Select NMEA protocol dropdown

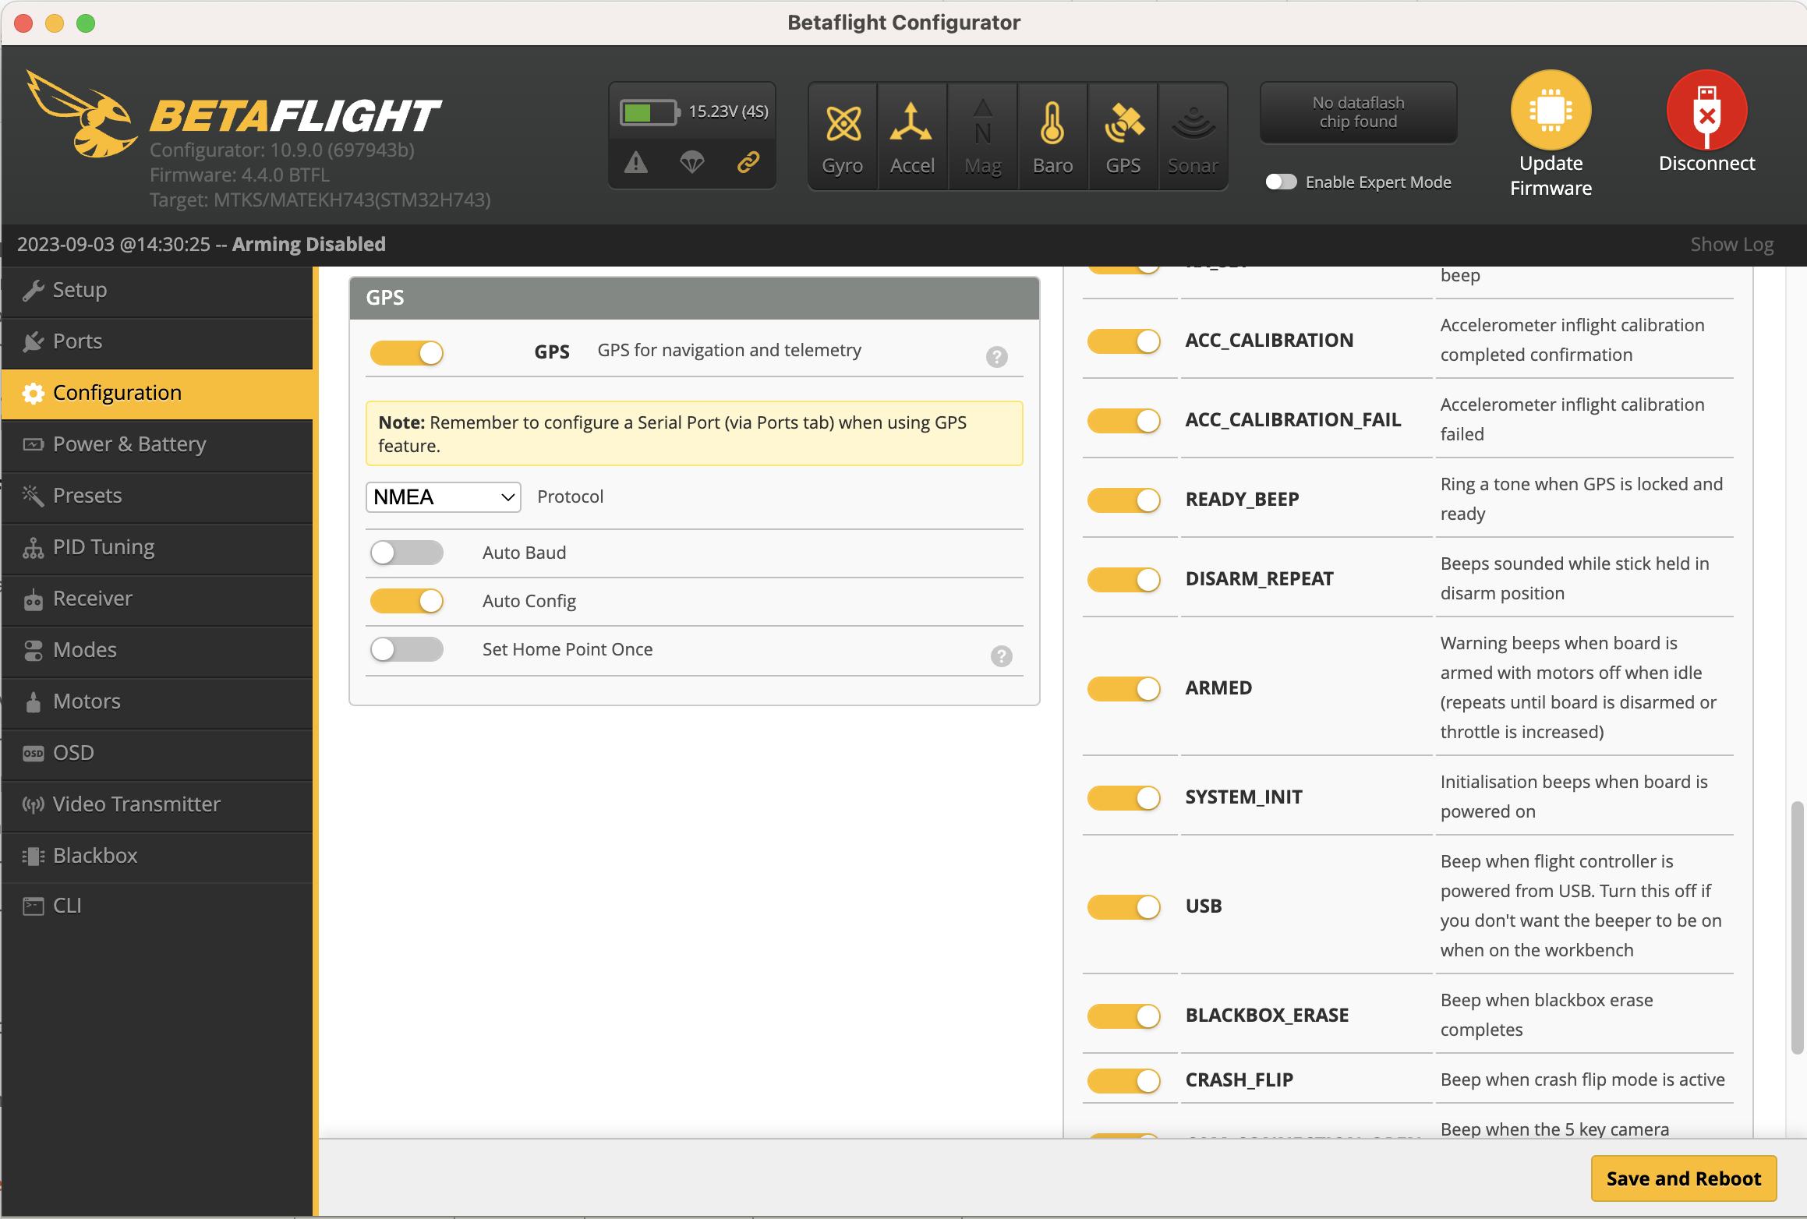(444, 495)
